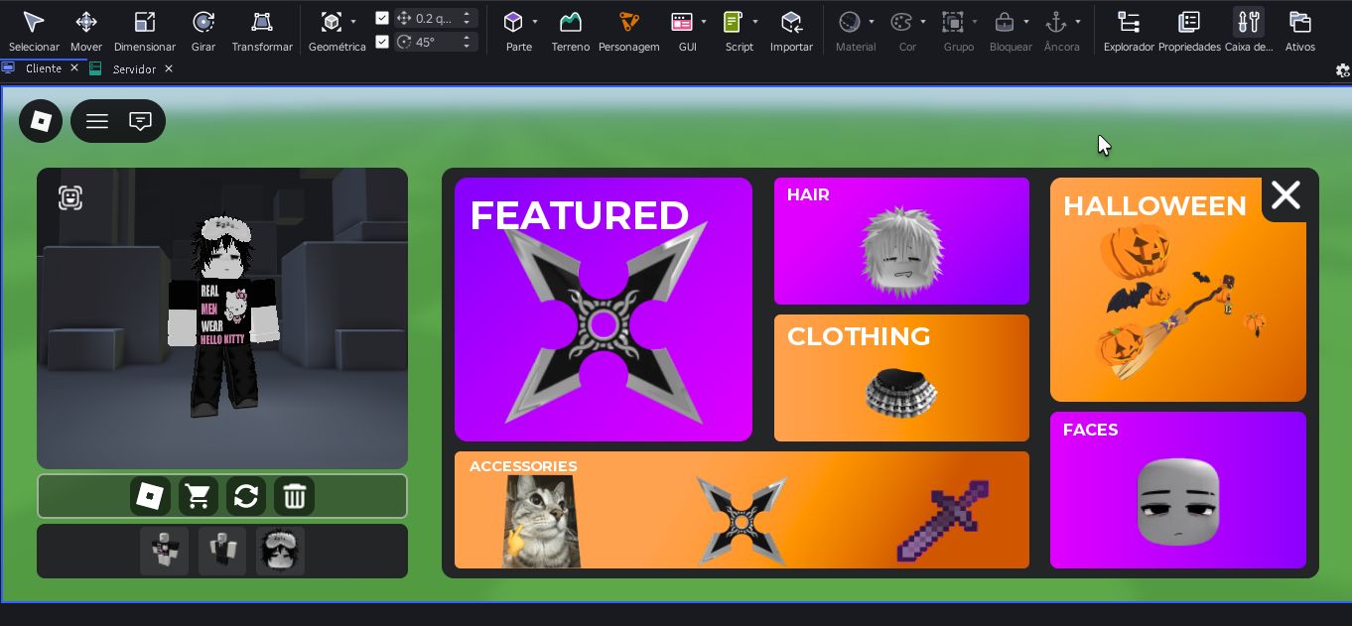The height and width of the screenshot is (626, 1352).
Task: Open the viewport settings gear icon
Action: pyautogui.click(x=1342, y=69)
